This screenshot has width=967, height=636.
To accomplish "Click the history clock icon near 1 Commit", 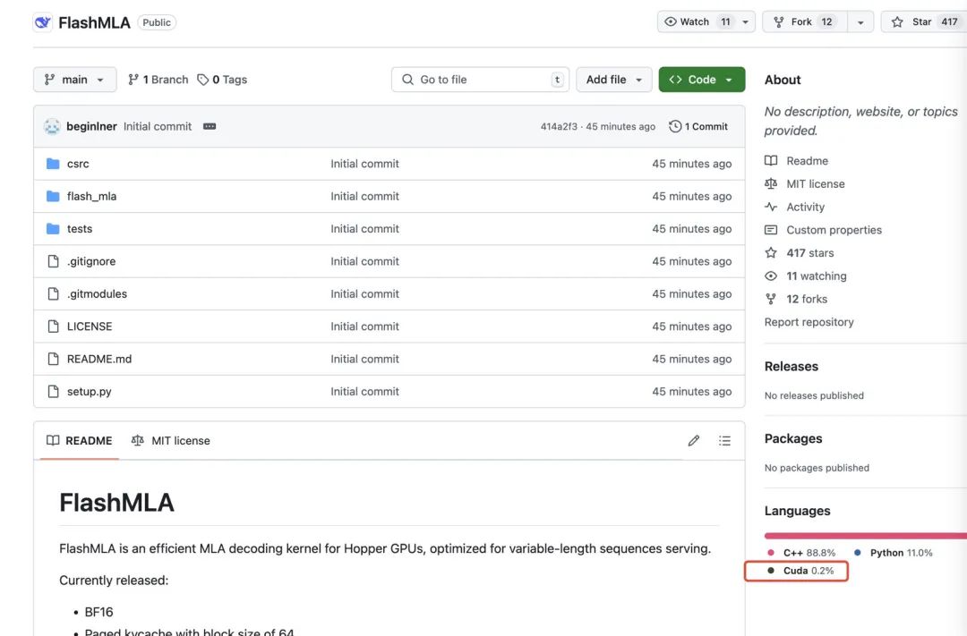I will [x=675, y=126].
